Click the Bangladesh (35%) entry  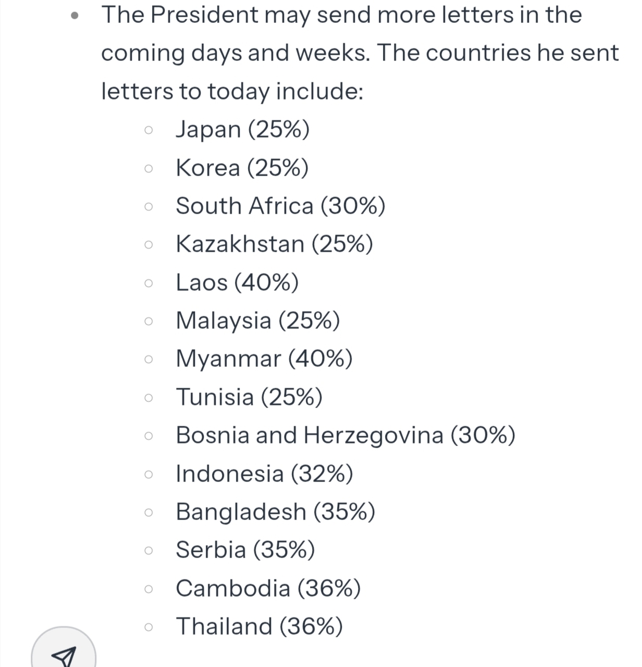pos(275,512)
